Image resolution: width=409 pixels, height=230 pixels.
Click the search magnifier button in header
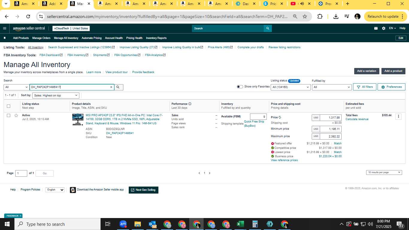tap(268, 28)
